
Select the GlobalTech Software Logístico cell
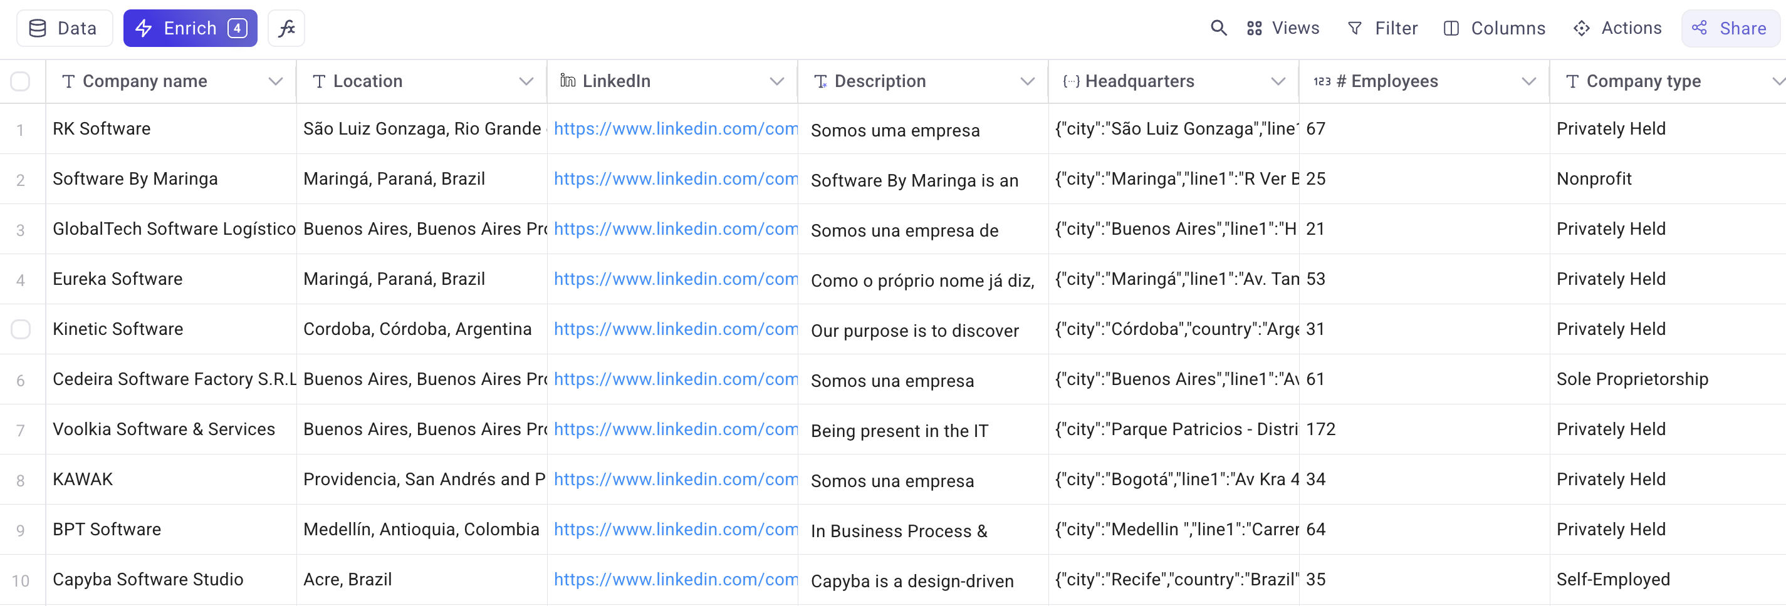pyautogui.click(x=171, y=229)
